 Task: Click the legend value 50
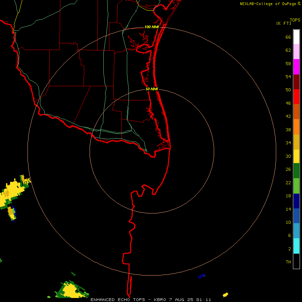(x=288, y=90)
